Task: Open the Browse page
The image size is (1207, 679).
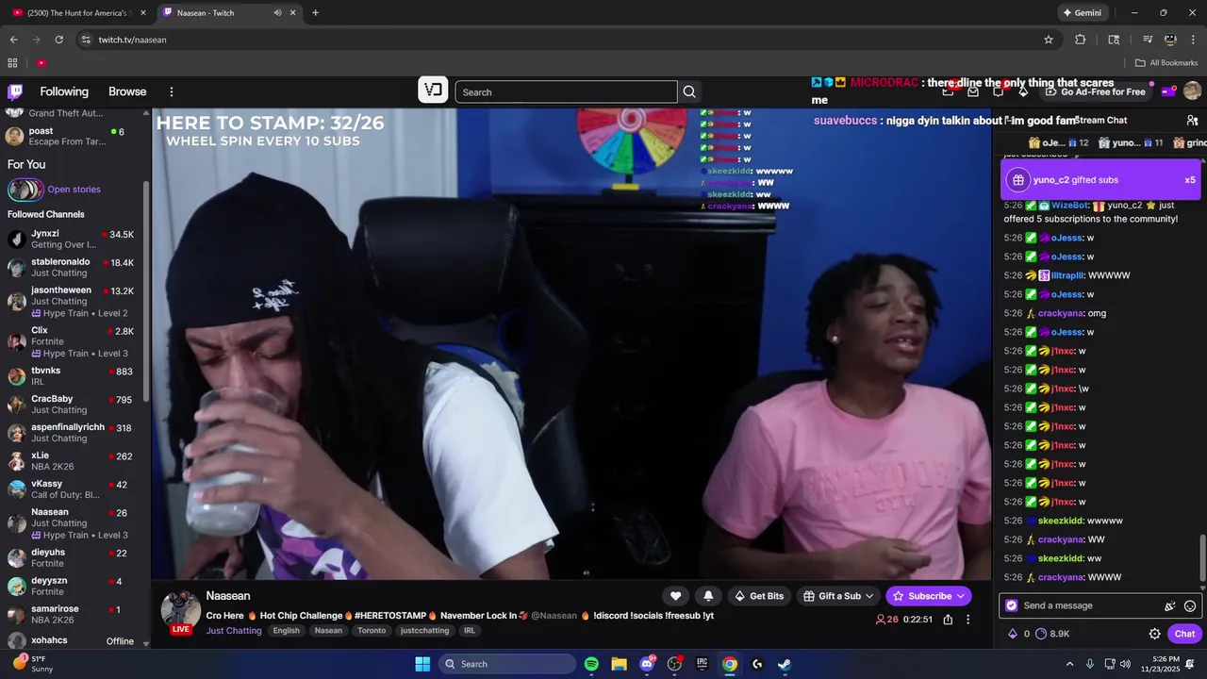Action: (x=127, y=91)
